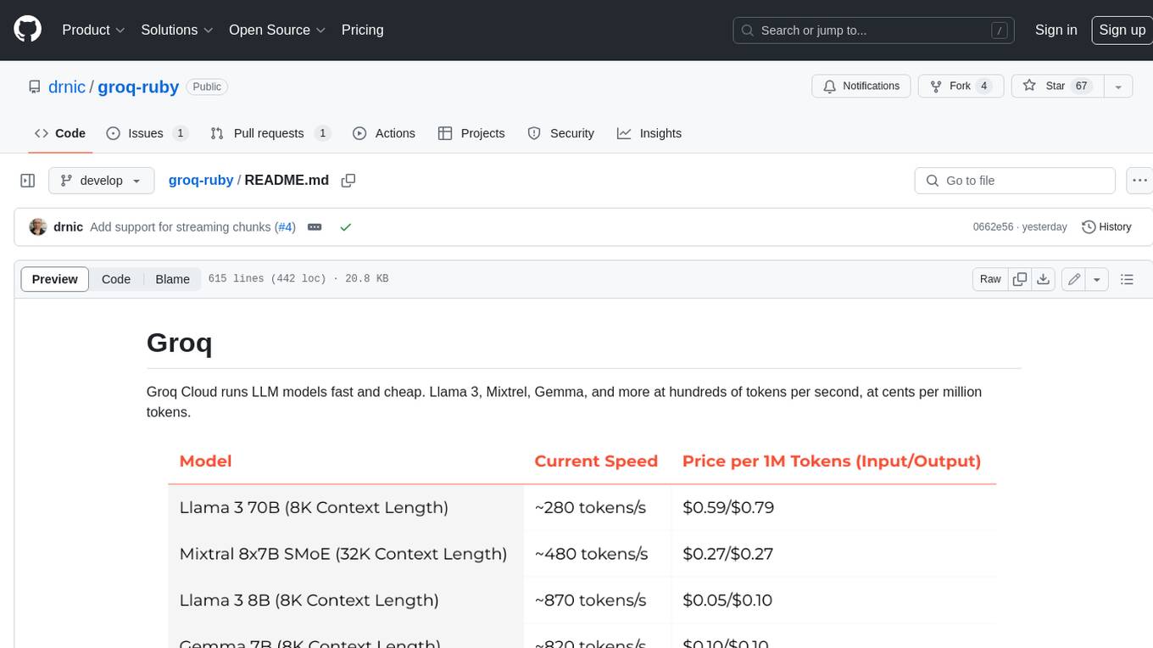Open the README outline list icon
This screenshot has height=648, width=1153.
1127,279
